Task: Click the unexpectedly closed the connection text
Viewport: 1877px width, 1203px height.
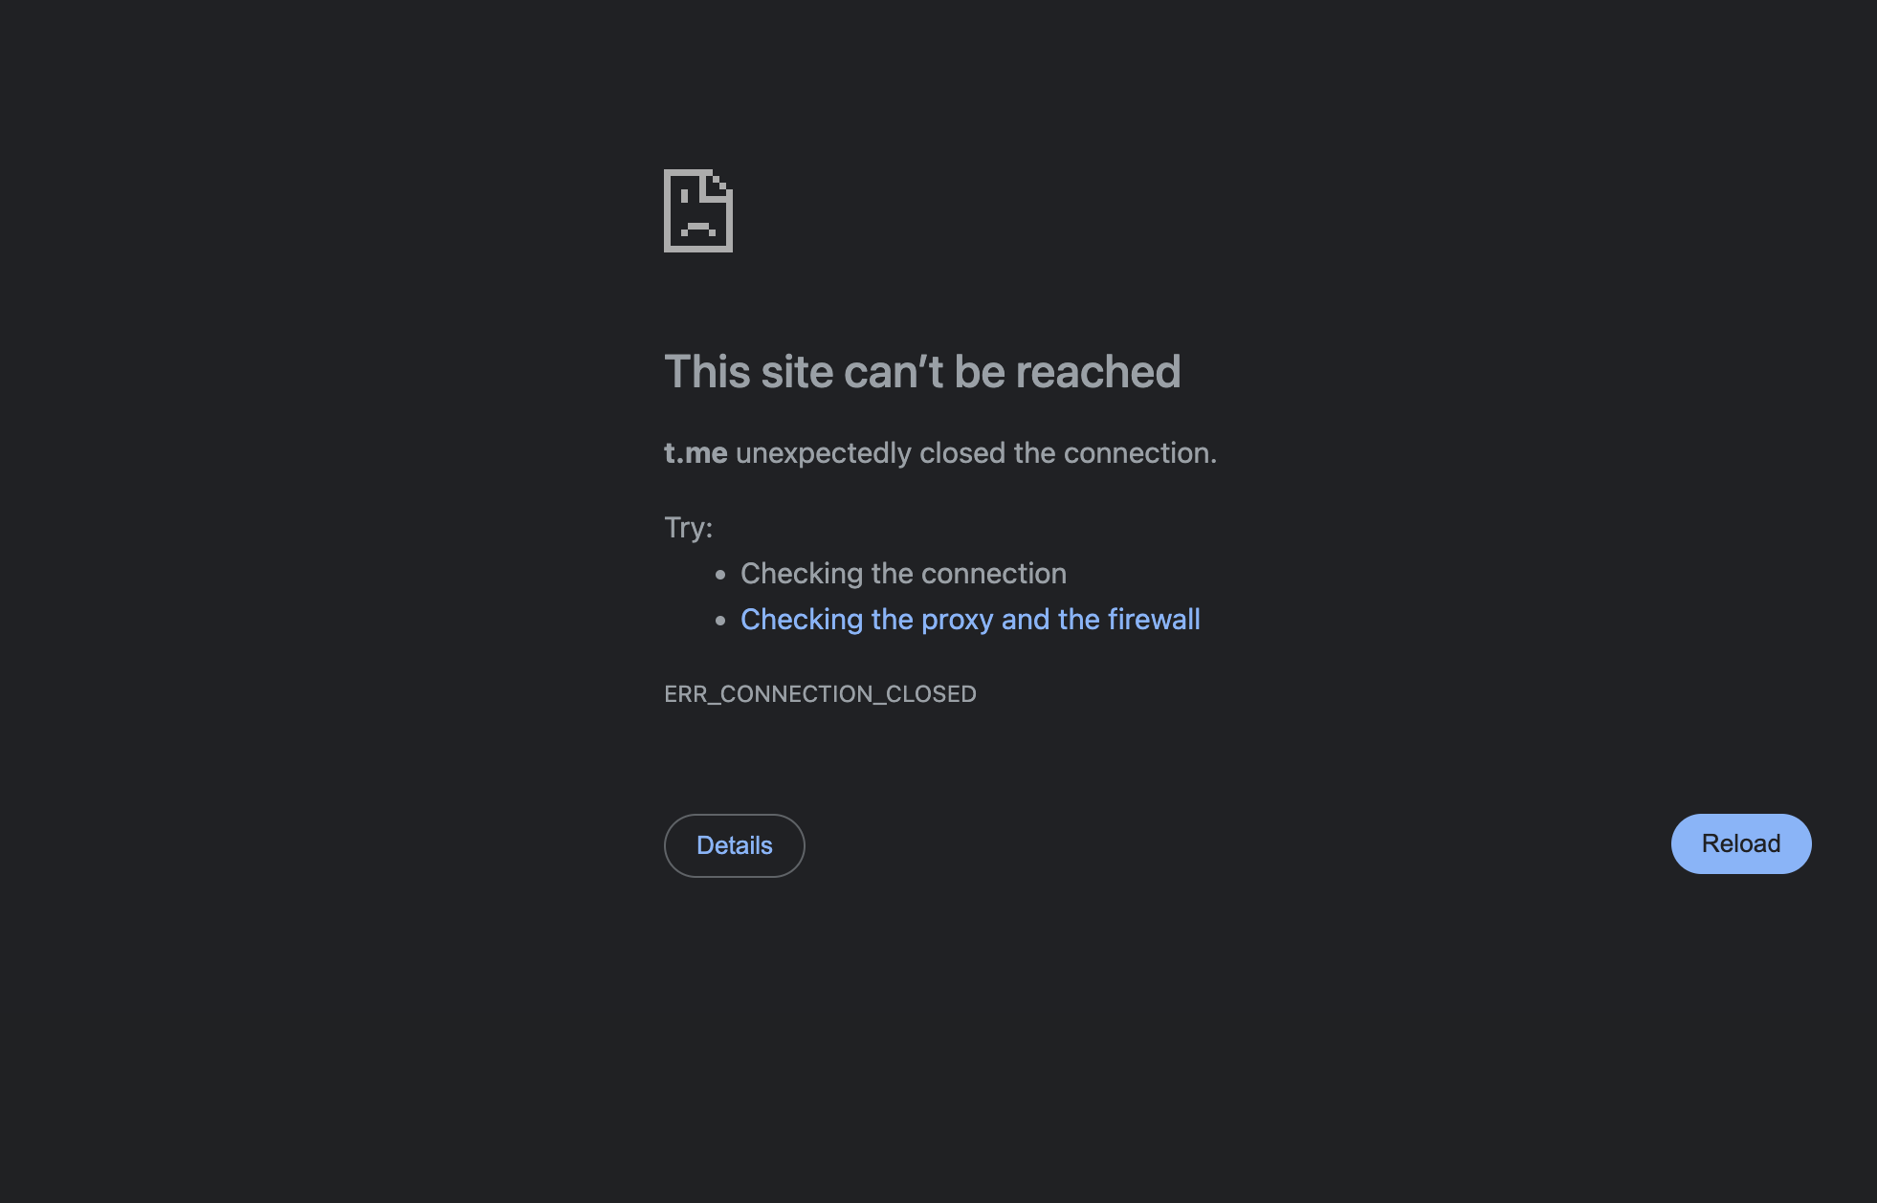Action: 976,452
